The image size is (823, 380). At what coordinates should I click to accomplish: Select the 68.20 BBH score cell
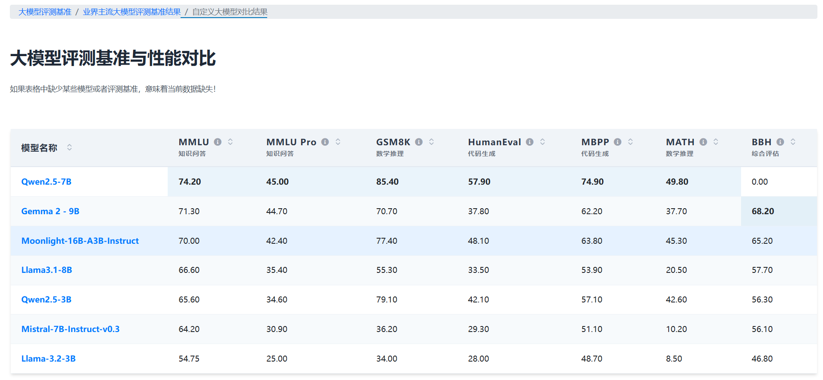[779, 211]
